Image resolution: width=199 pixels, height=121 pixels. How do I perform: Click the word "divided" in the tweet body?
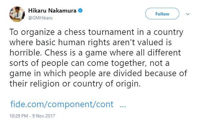(x=127, y=73)
